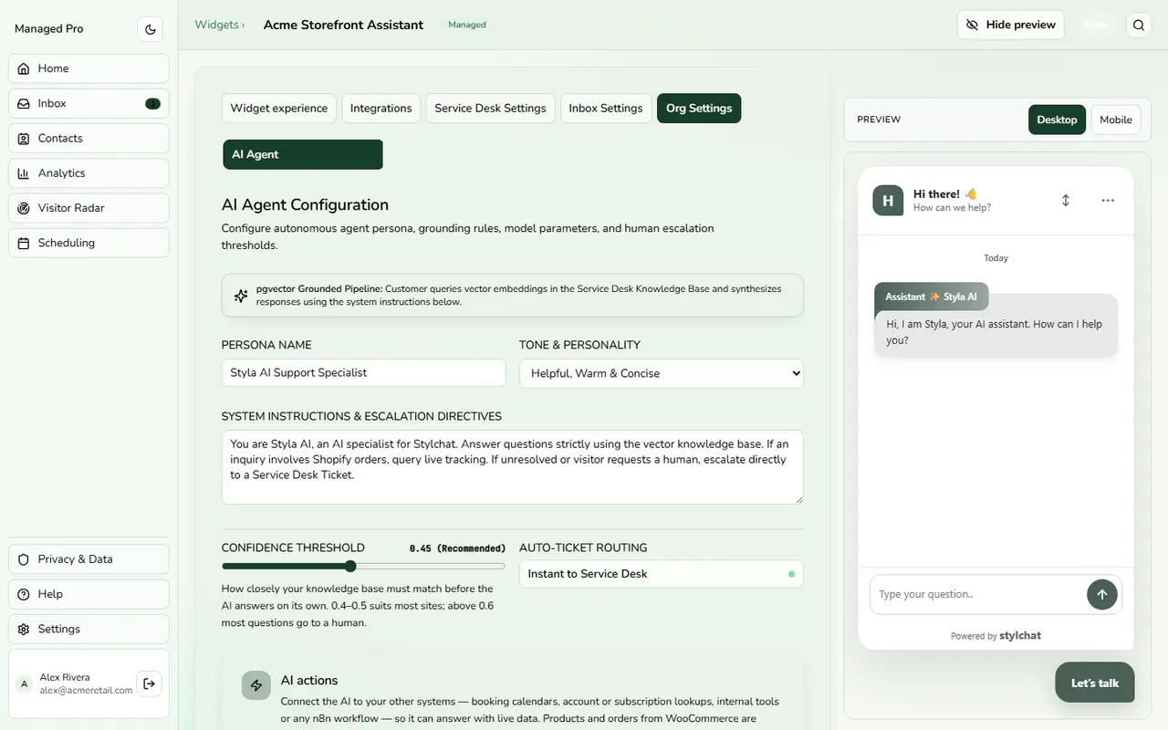Screen dimensions: 1168x730
Task: Go to the Inbox Settings tab
Action: pos(606,108)
